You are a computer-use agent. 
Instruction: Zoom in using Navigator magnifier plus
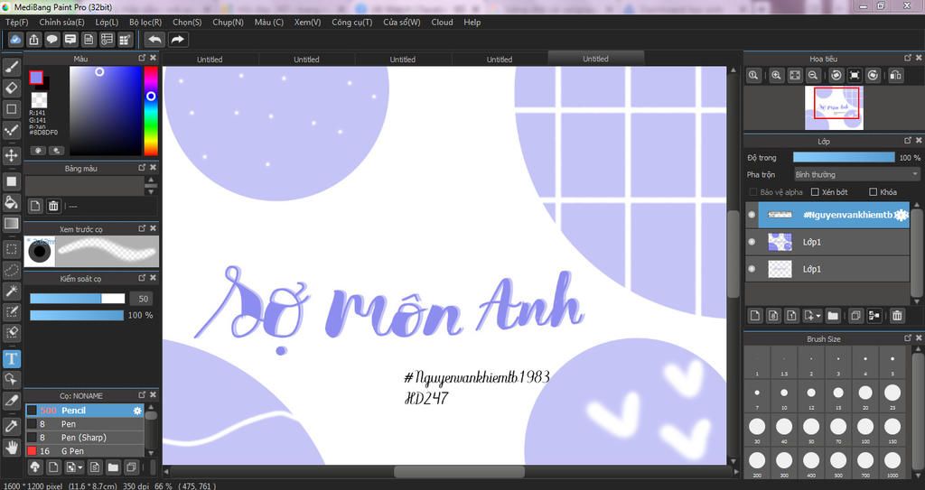point(776,75)
